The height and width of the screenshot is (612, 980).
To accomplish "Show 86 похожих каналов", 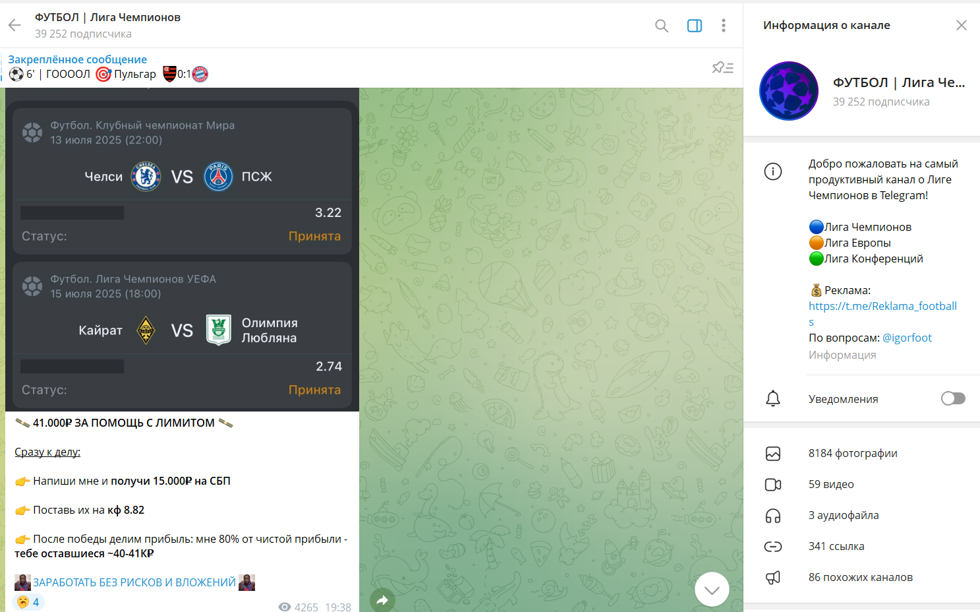I will pos(861,577).
